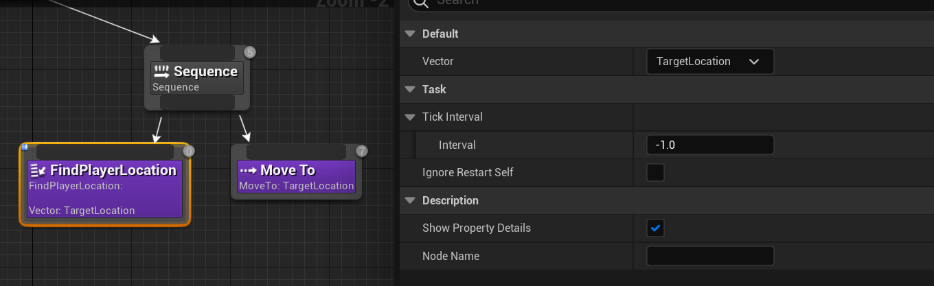Select the MoveTo: TargetLocation node description

pos(296,186)
